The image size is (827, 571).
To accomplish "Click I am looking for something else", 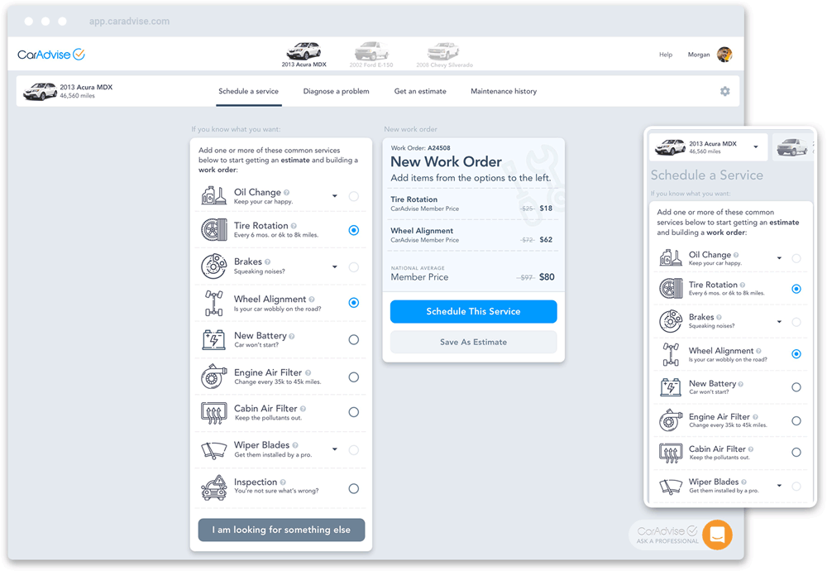I will (x=281, y=530).
